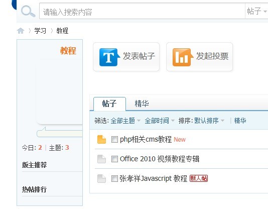The width and height of the screenshot is (268, 209).
Task: Click the red 新人帖 badge
Action: tap(199, 178)
